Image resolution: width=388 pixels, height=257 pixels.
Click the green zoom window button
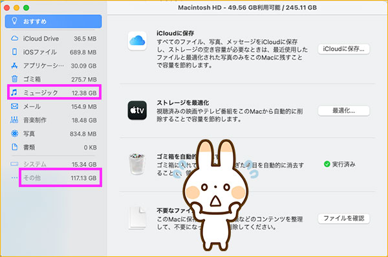coord(27,8)
